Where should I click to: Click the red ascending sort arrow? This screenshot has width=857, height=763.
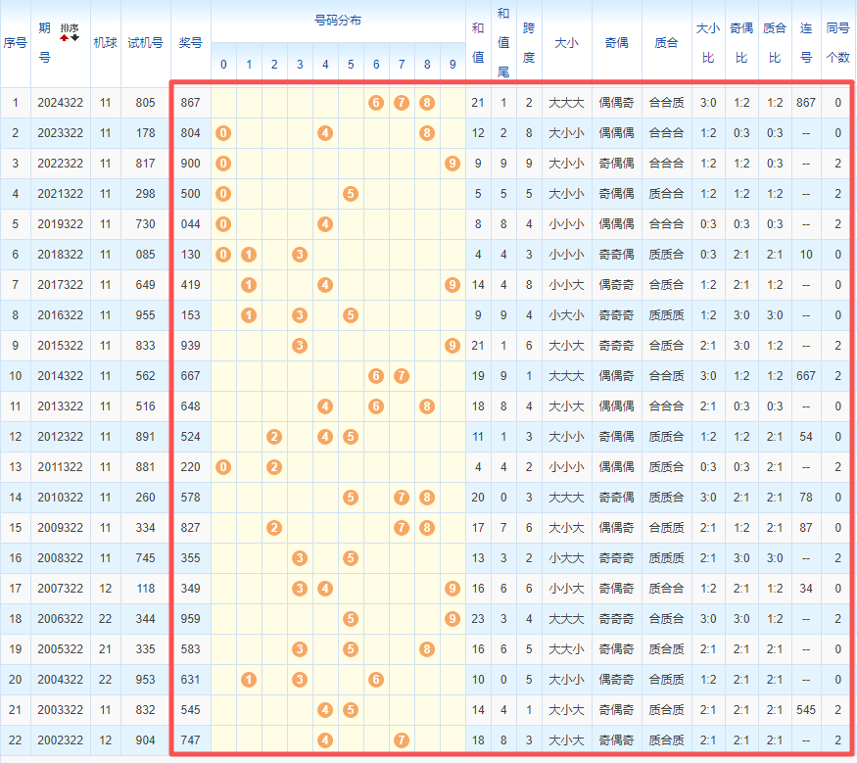(66, 38)
